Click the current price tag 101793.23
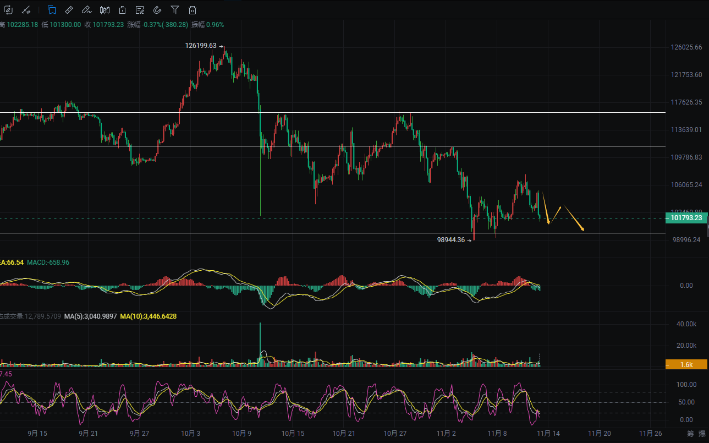The height and width of the screenshot is (443, 709). [x=685, y=218]
